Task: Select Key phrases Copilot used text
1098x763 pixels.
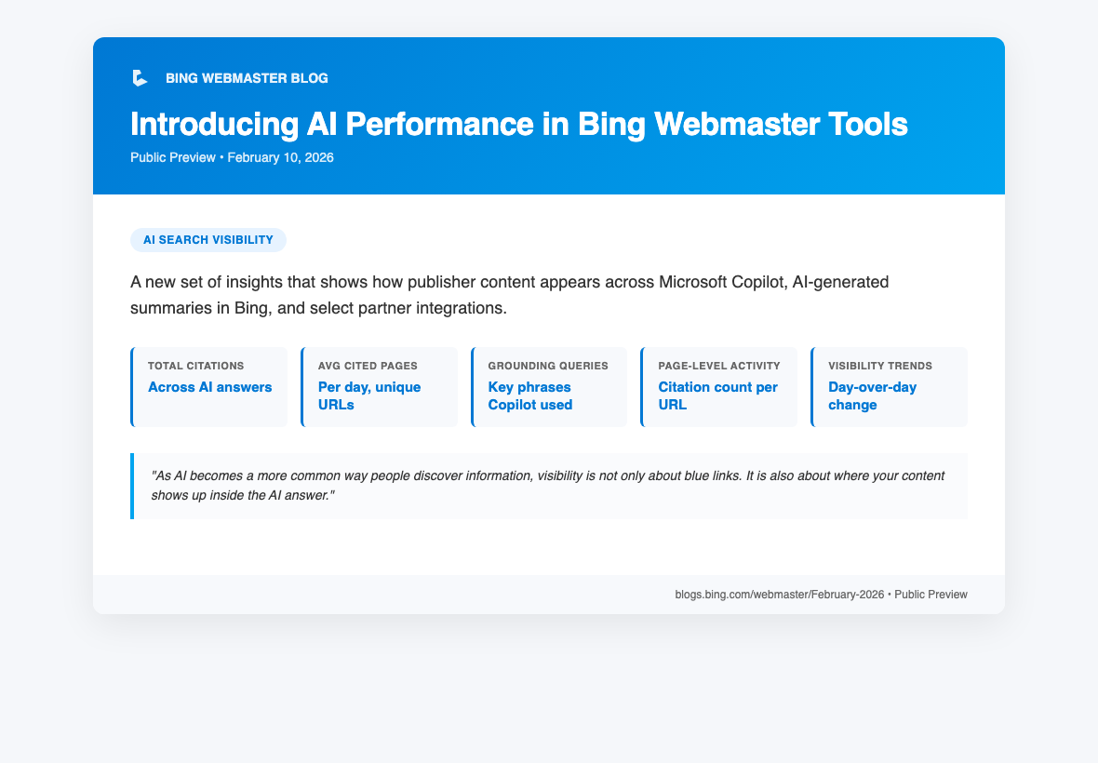Action: (x=530, y=396)
